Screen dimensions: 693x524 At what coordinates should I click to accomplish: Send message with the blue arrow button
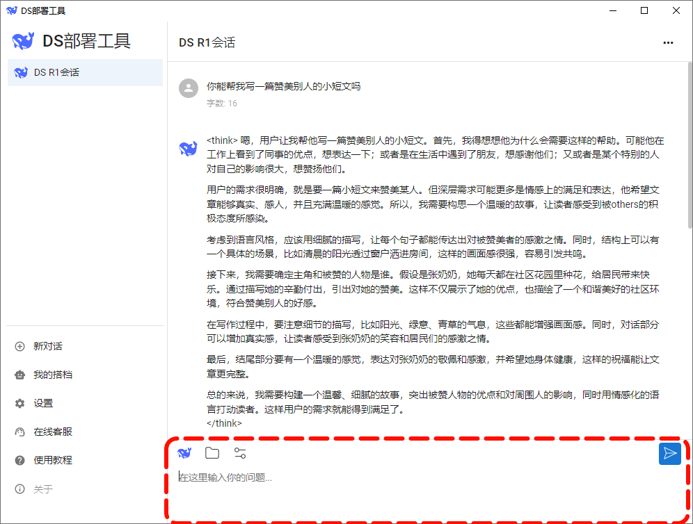pyautogui.click(x=669, y=454)
